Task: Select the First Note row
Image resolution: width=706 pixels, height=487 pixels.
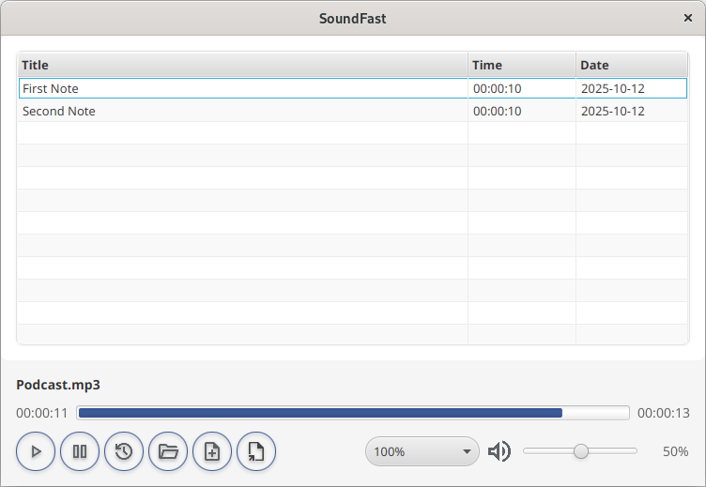Action: 242,88
